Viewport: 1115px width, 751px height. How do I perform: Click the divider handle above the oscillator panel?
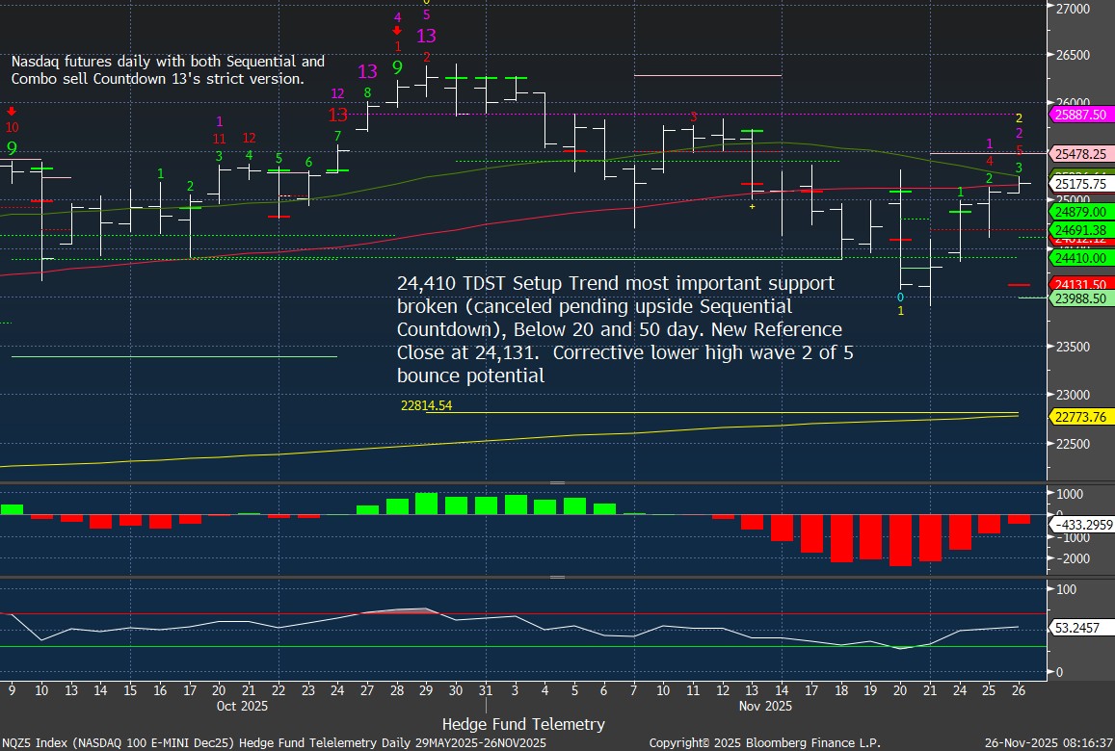[x=557, y=577]
